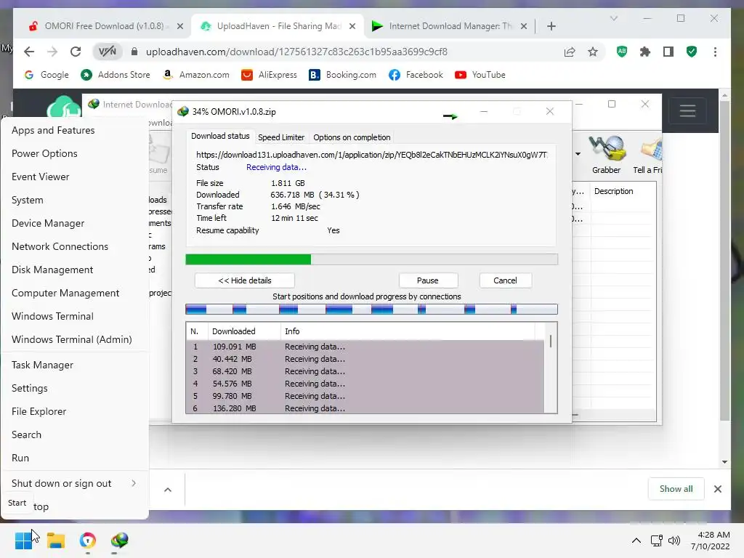Open the tab search chevron
Viewport: 744px width, 558px height.
613,18
